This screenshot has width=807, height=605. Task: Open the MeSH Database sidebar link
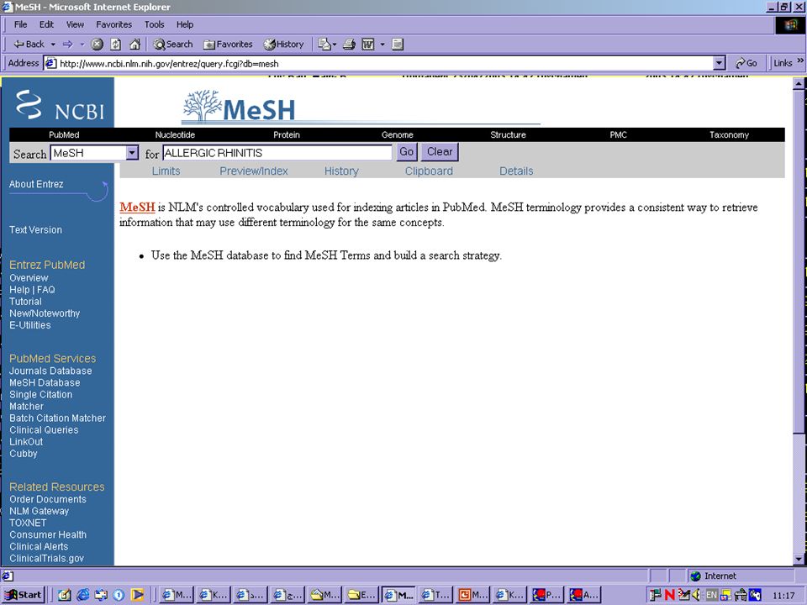[x=45, y=383]
